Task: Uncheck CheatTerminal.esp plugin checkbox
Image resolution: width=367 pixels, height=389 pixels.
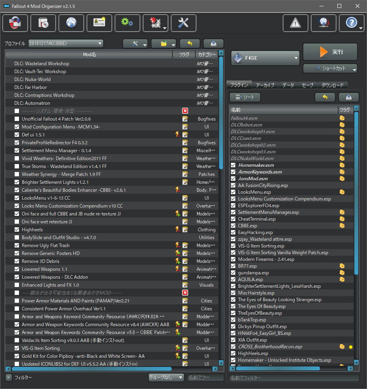Action: 233,219
